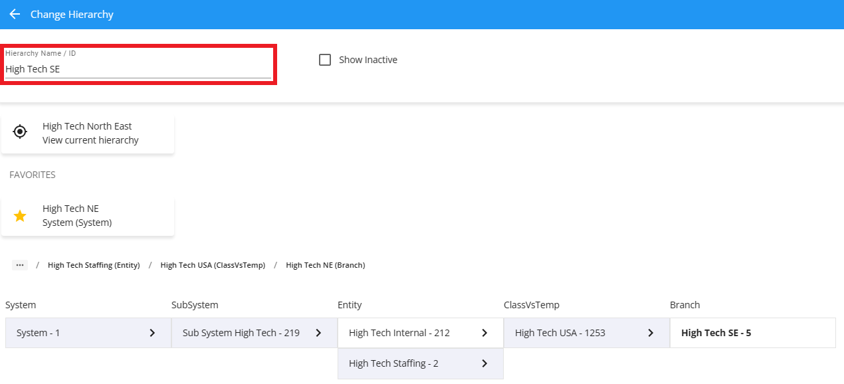The image size is (844, 384).
Task: Select Sub System High Tech - 219 row
Action: pyautogui.click(x=255, y=333)
